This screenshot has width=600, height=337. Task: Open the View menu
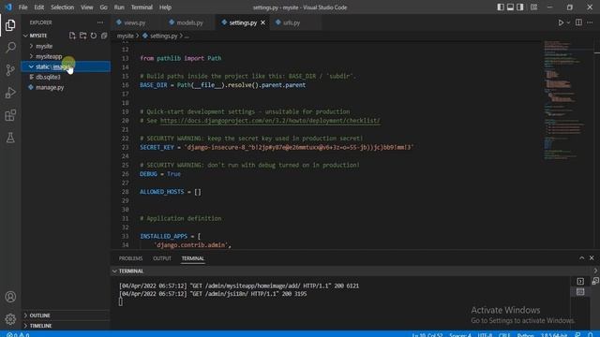(x=87, y=7)
